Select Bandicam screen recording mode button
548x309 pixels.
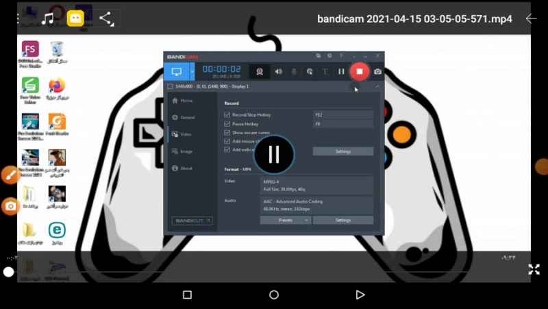point(177,72)
